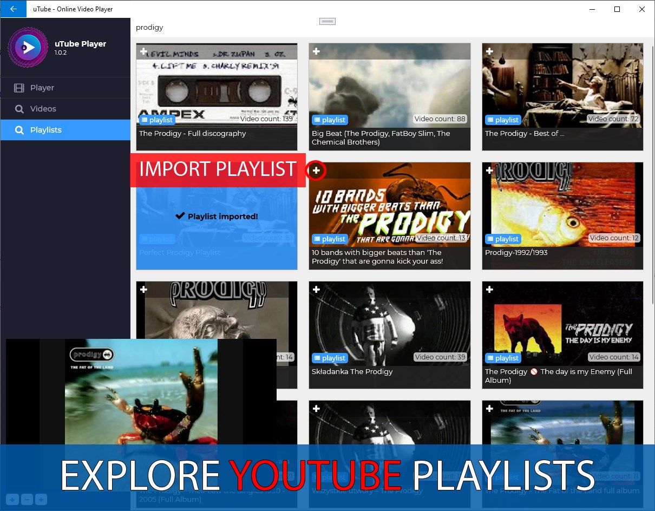Go back using the title bar arrow
The image size is (655, 511).
(x=13, y=9)
